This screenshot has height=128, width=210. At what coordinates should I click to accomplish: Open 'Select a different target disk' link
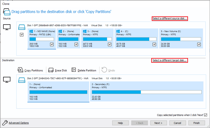click(x=169, y=60)
